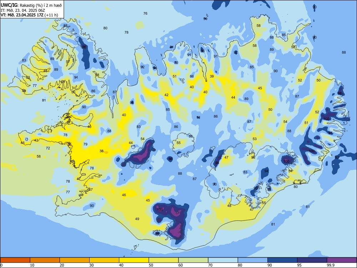Pick the medium blue 80–90 legend swatch
The height and width of the screenshot is (268, 357).
253,260
